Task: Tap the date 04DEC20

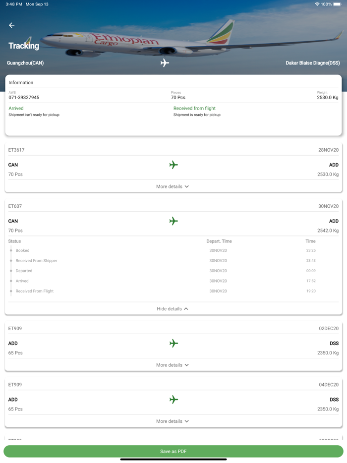Action: tap(329, 385)
